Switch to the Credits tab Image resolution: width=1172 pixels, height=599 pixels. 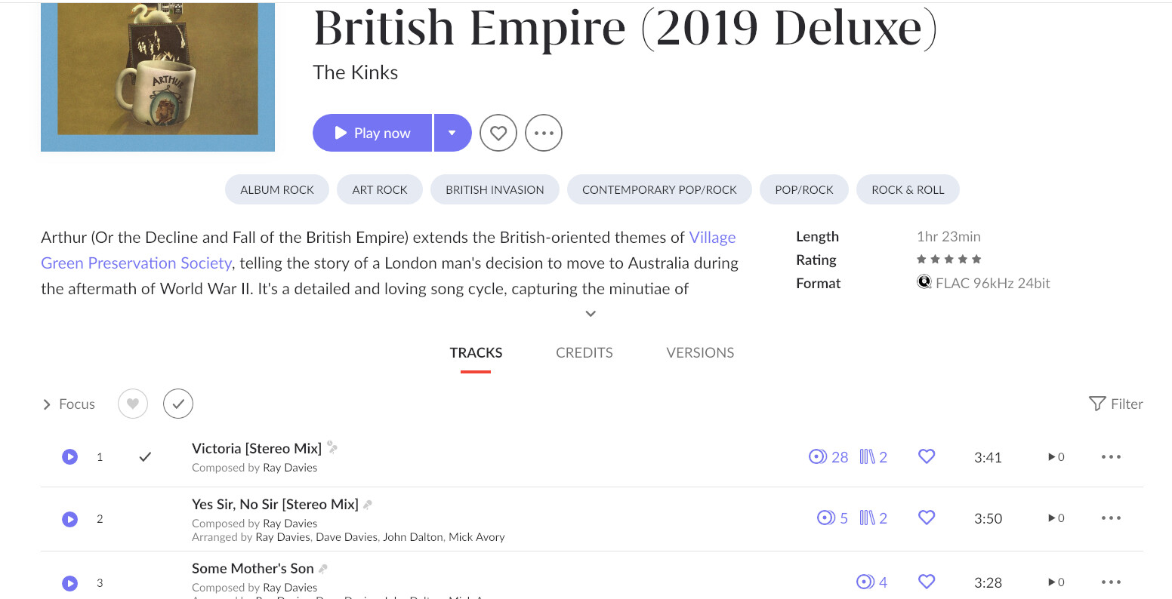pyautogui.click(x=584, y=352)
